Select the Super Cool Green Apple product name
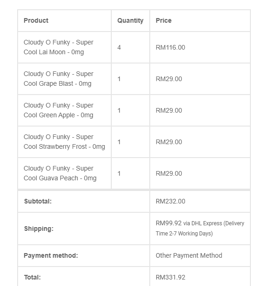The image size is (262, 286). (58, 110)
